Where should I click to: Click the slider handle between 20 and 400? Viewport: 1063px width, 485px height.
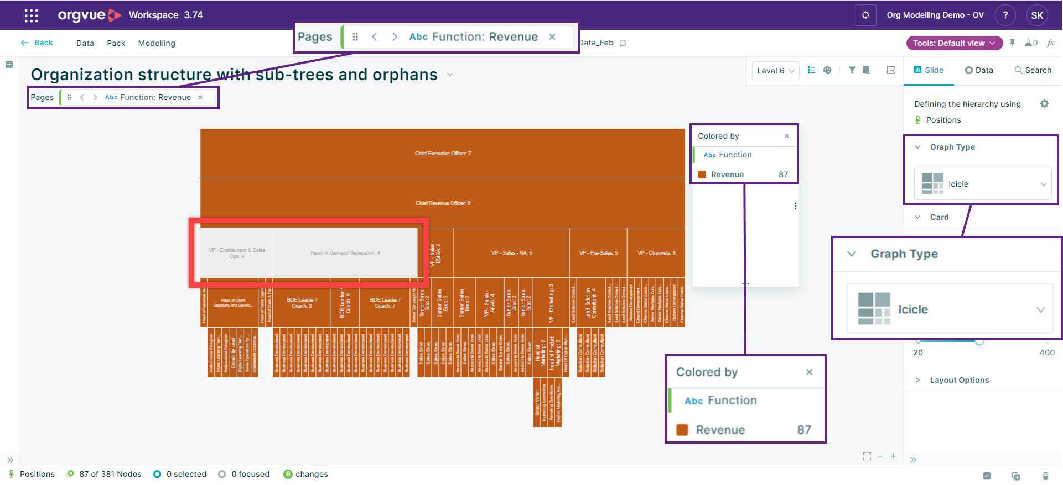point(979,341)
